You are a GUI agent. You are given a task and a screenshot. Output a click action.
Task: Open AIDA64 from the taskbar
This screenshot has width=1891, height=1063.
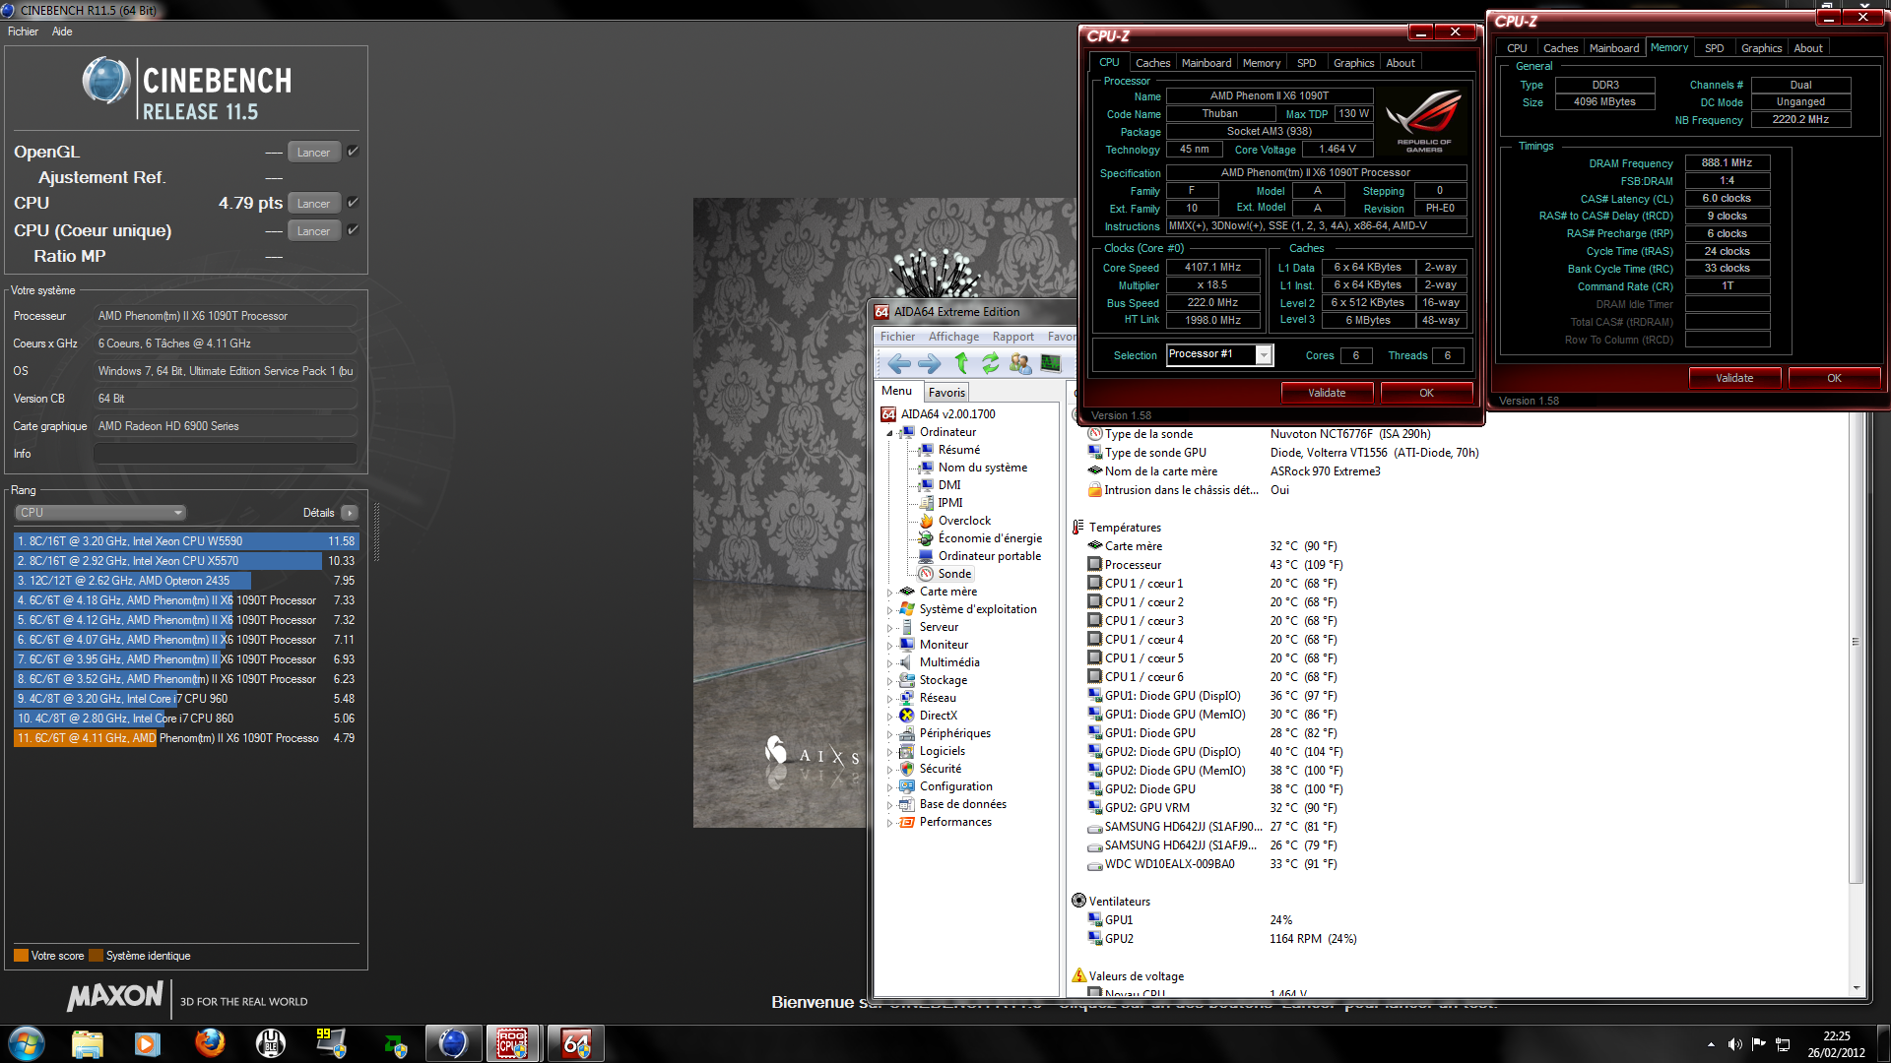click(575, 1042)
